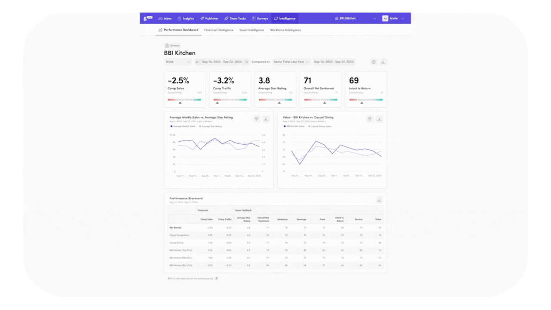Switch to the Financial Intelligence tab
Image resolution: width=551 pixels, height=310 pixels.
[219, 30]
